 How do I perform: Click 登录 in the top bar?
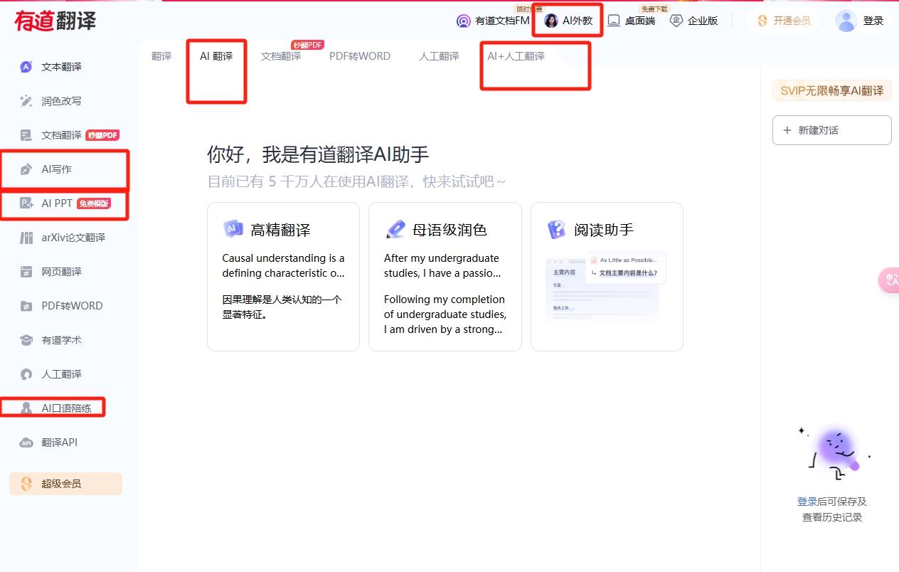point(873,21)
